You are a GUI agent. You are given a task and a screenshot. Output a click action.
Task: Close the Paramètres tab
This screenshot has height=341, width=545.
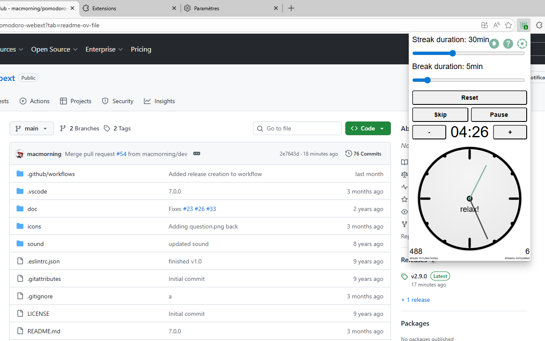point(276,8)
